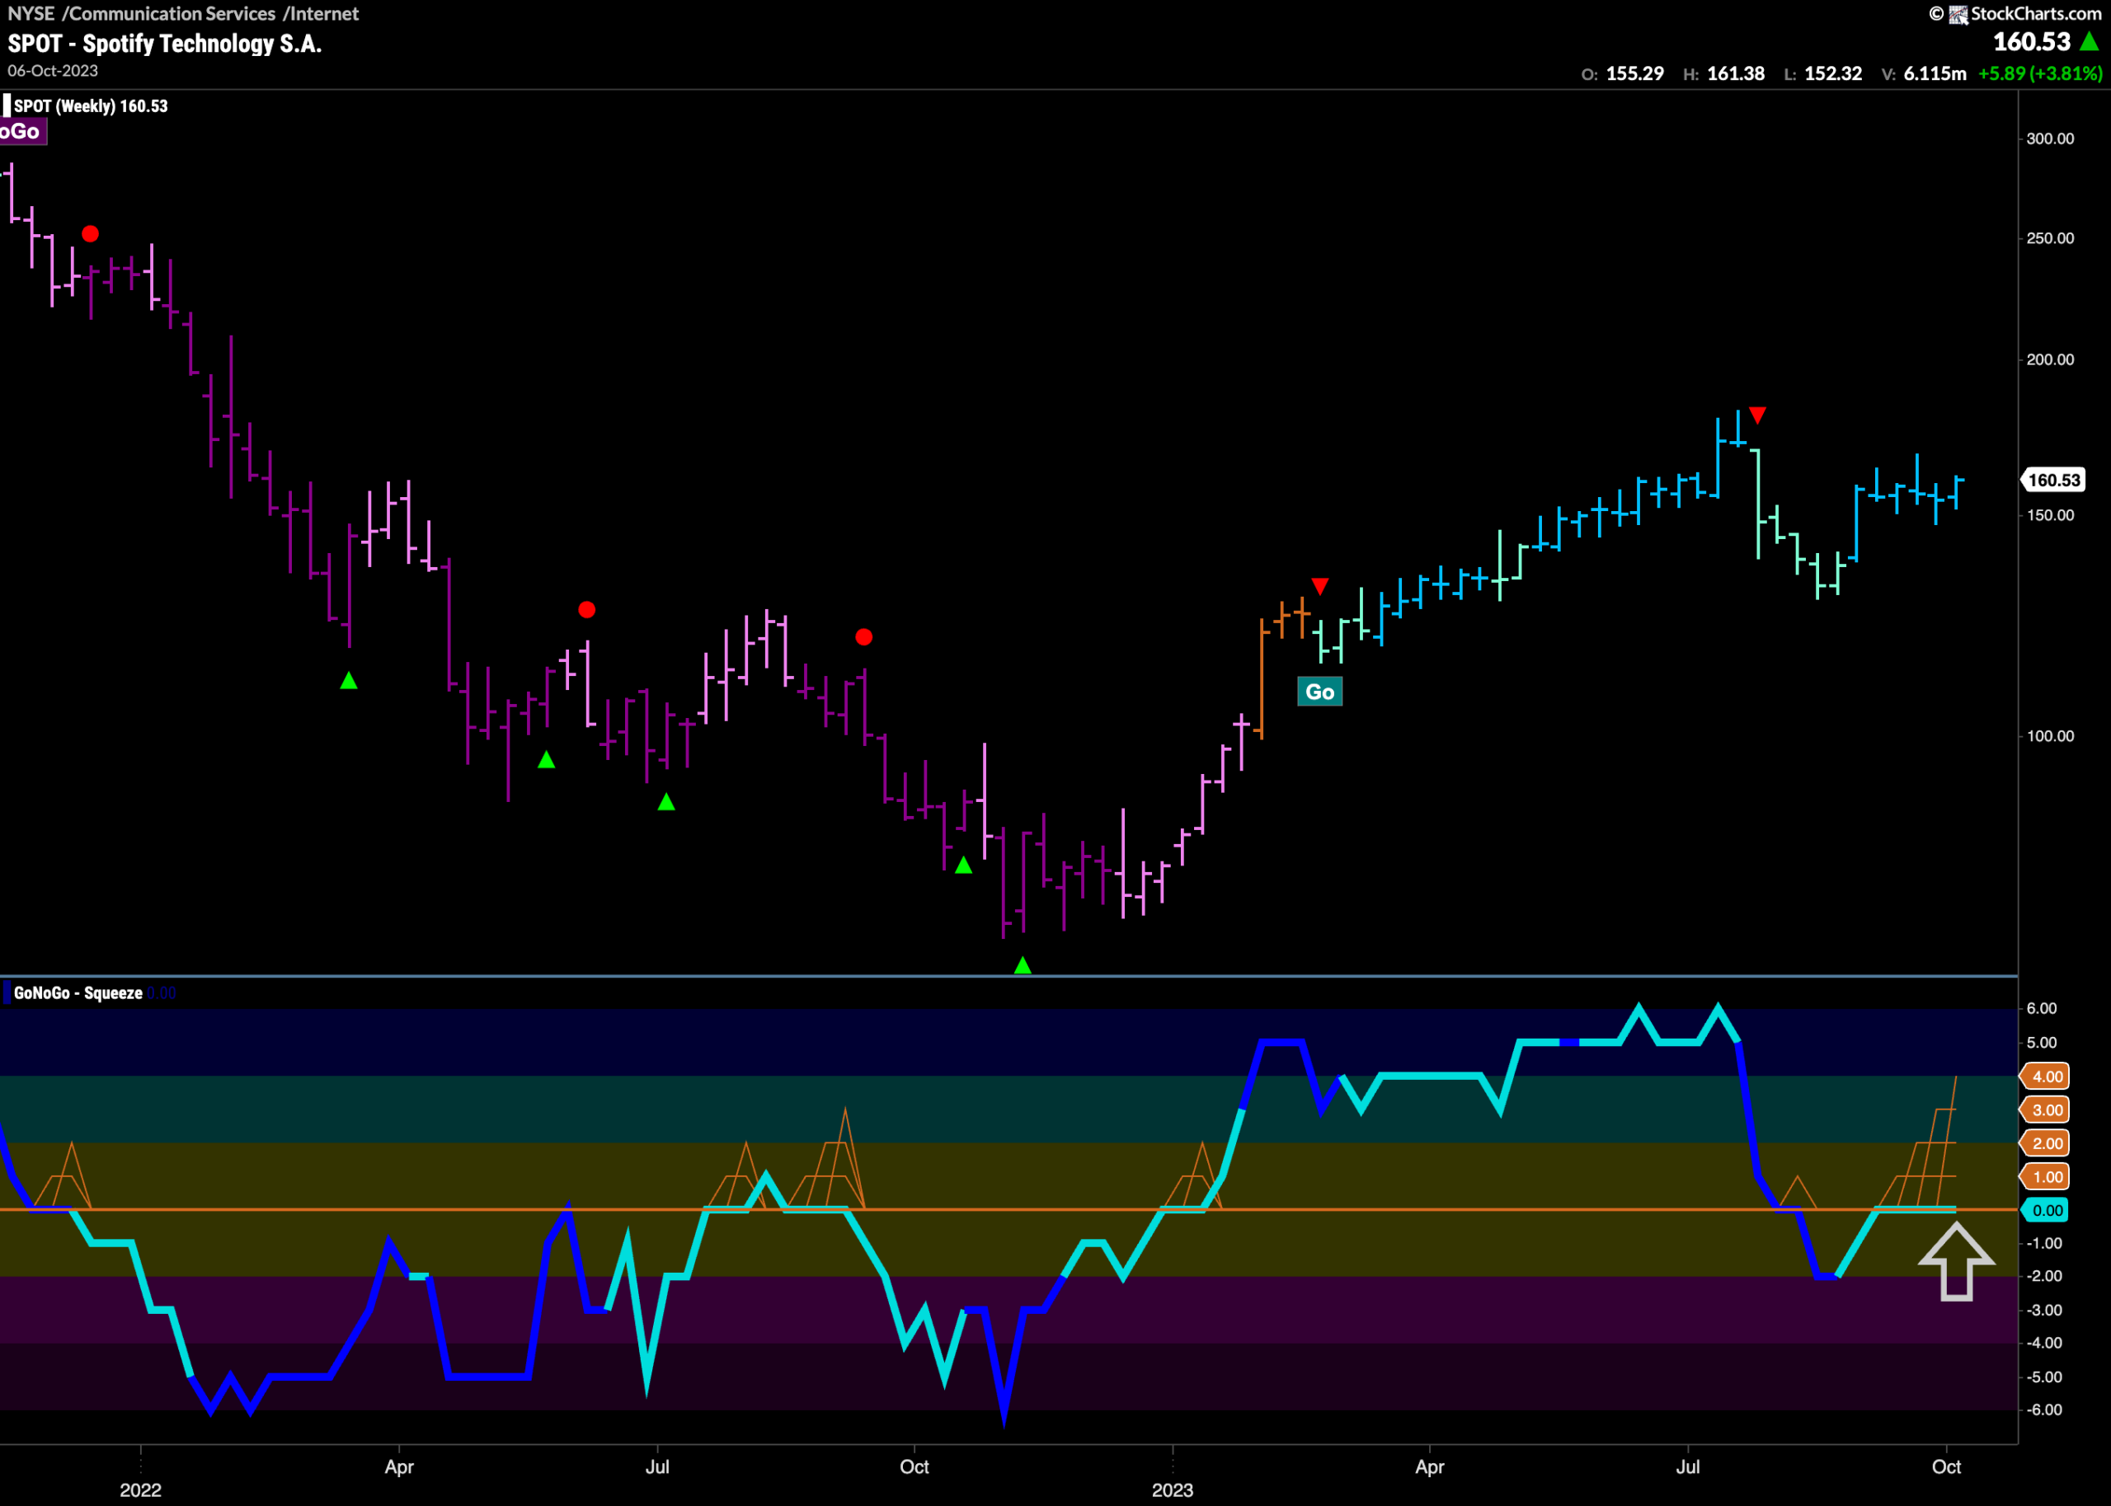Click the SPOT (Weekly) 160.53 legend text

coord(91,106)
